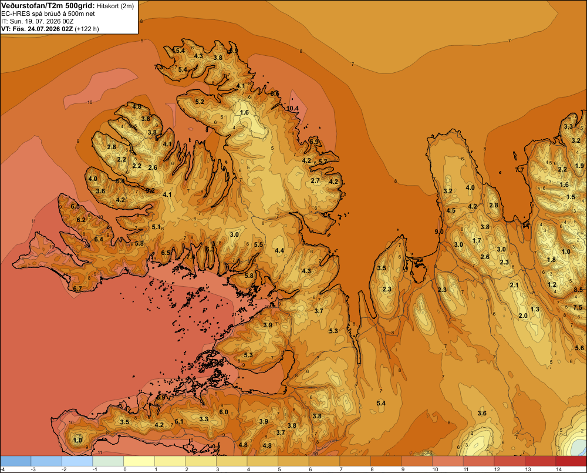Click the 4.4 temperature label

[x=279, y=250]
